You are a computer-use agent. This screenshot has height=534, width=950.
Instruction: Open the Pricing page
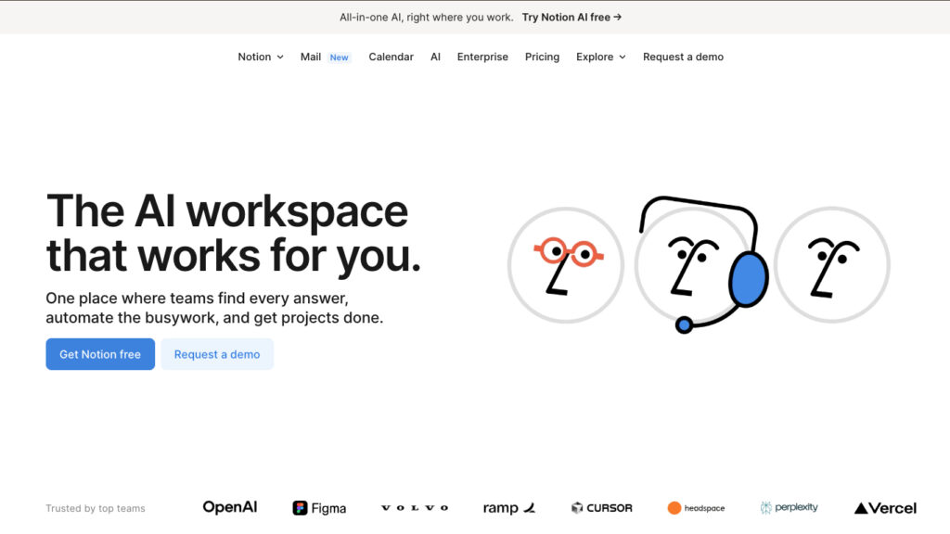(542, 57)
